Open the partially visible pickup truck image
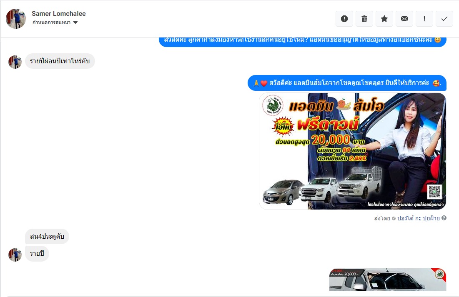459x297 pixels. (x=388, y=280)
